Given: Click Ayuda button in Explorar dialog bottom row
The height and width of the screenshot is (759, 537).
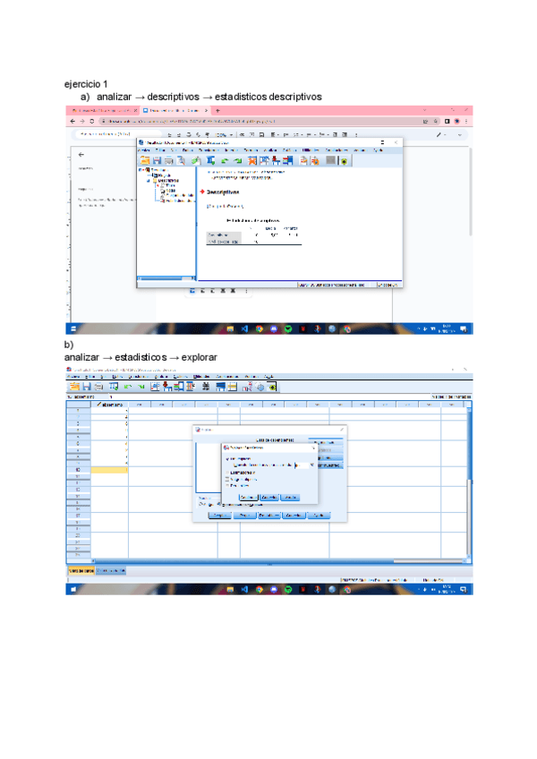Looking at the screenshot, I should [319, 515].
